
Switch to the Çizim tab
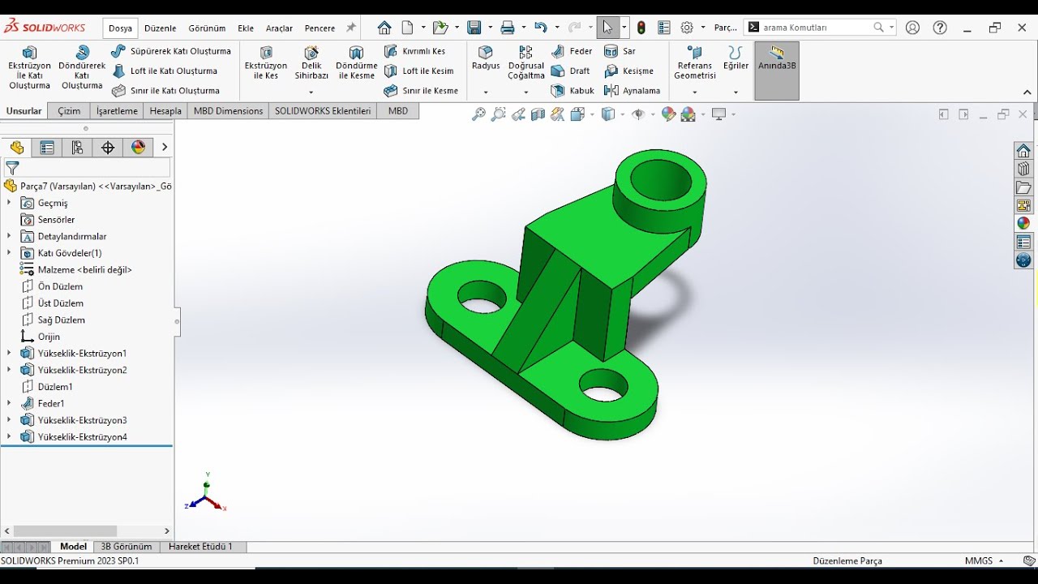(69, 111)
